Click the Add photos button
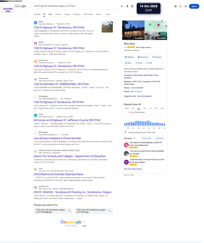The image size is (204, 243). tap(159, 138)
